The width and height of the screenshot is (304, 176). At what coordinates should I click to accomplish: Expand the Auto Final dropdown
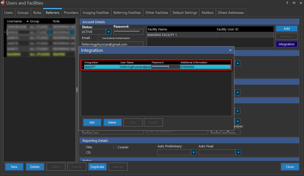click(238, 152)
